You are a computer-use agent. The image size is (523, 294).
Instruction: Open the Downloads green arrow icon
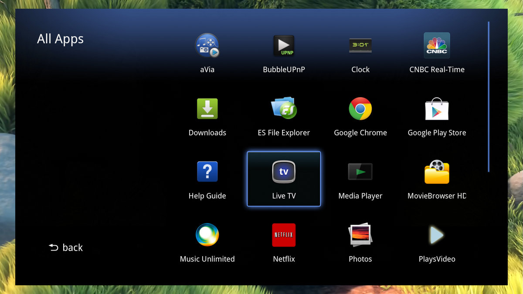pos(207,109)
